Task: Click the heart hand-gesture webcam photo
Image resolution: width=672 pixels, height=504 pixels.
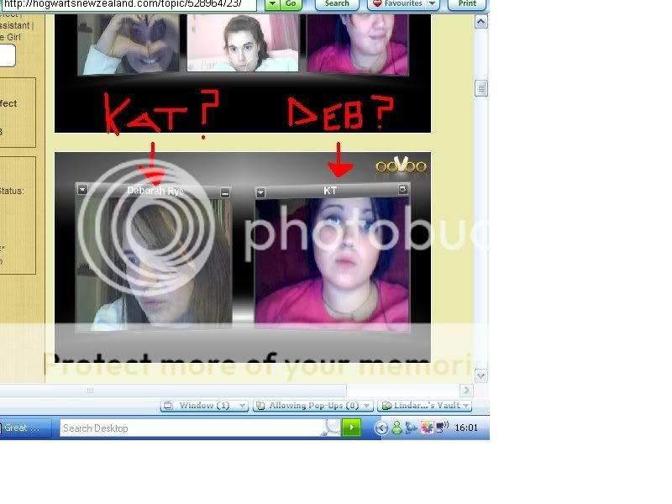Action: [x=129, y=44]
